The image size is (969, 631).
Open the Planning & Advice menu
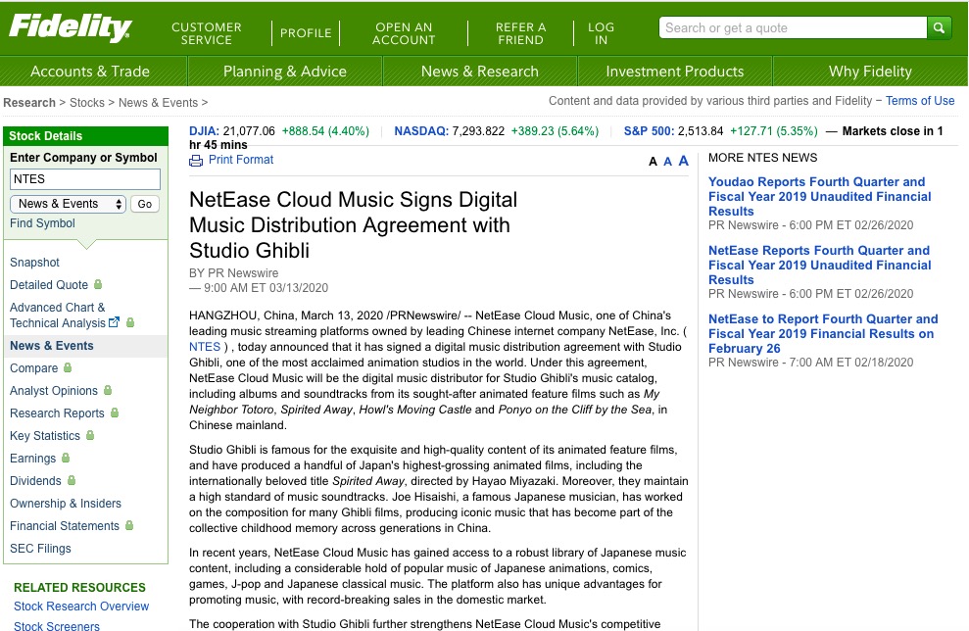(285, 72)
